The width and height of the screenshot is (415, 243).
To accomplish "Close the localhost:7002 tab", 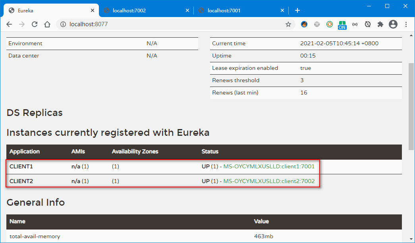I will pyautogui.click(x=187, y=11).
